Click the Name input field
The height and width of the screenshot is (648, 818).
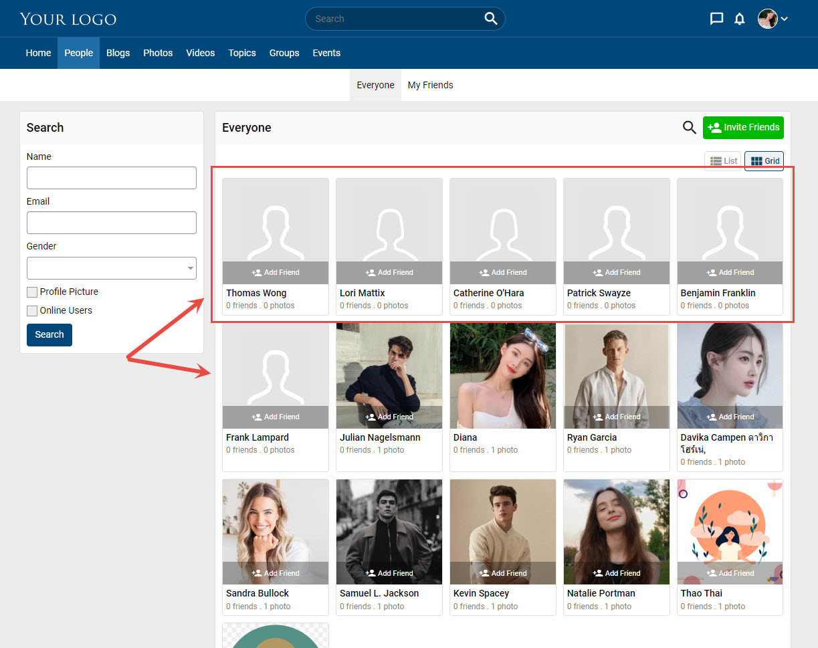coord(112,178)
